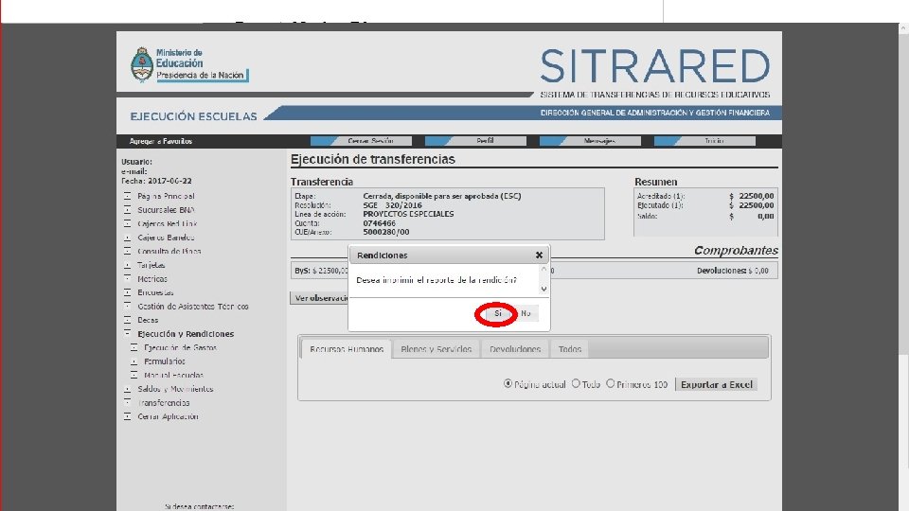Open Cajeros Banelco in sidebar
The width and height of the screenshot is (909, 511).
coord(166,238)
